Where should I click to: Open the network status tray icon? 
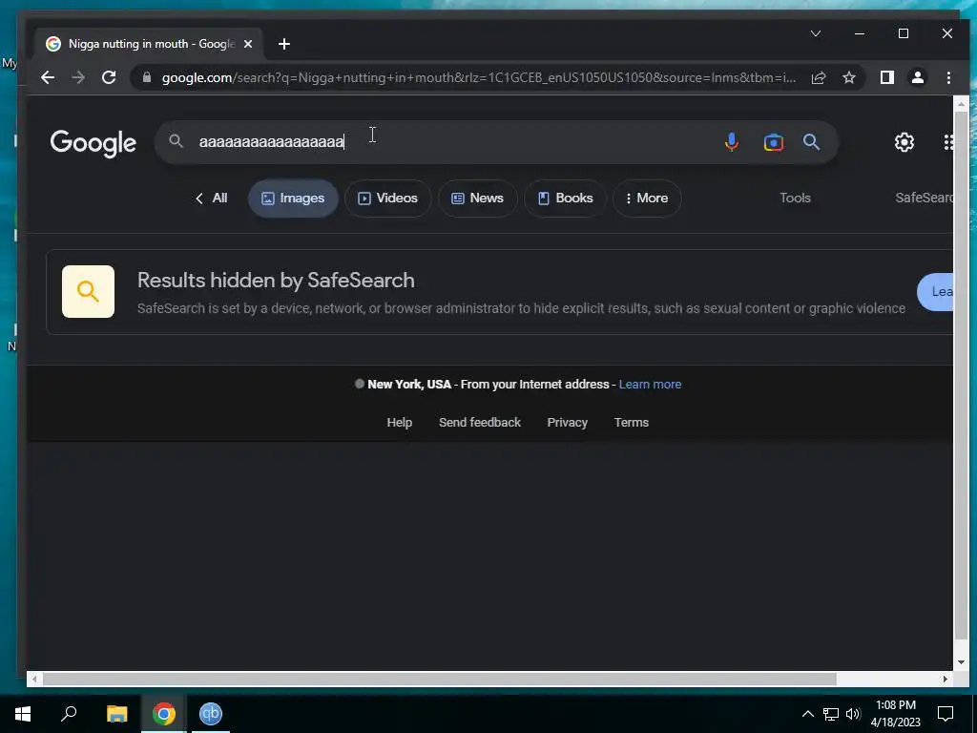(831, 714)
